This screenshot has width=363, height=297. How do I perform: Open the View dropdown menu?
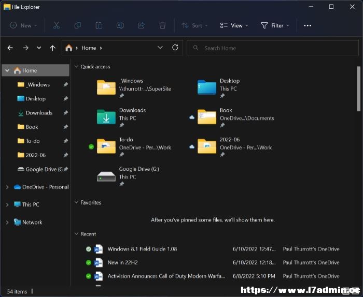pyautogui.click(x=234, y=25)
